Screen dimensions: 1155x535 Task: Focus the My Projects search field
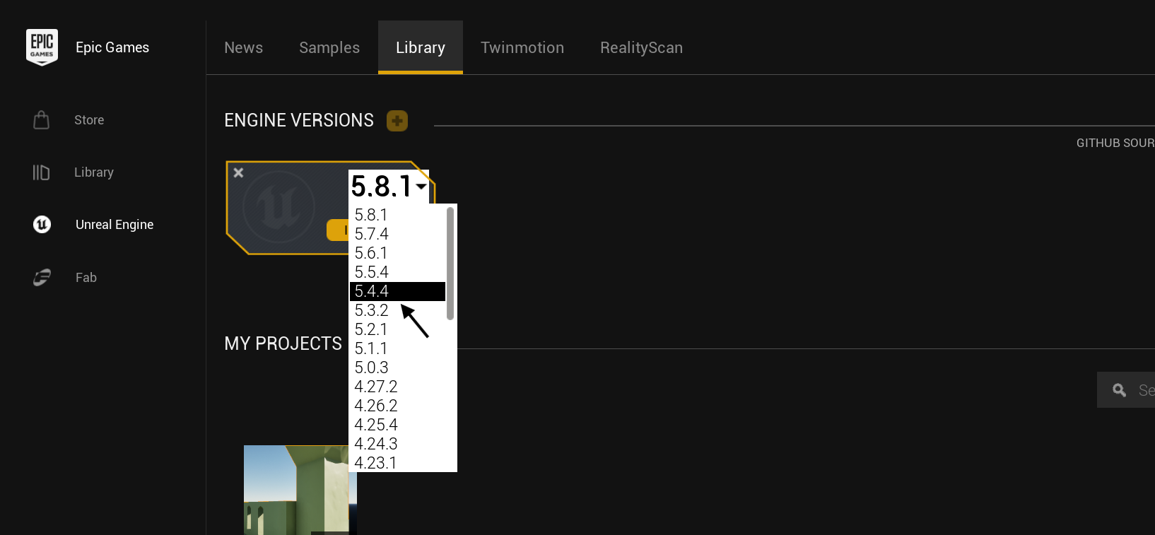pos(1126,390)
